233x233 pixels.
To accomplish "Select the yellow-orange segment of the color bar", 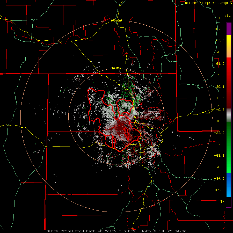I will 229,46.
